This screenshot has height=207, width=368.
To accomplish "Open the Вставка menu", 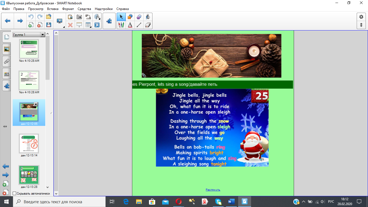I will pyautogui.click(x=53, y=9).
